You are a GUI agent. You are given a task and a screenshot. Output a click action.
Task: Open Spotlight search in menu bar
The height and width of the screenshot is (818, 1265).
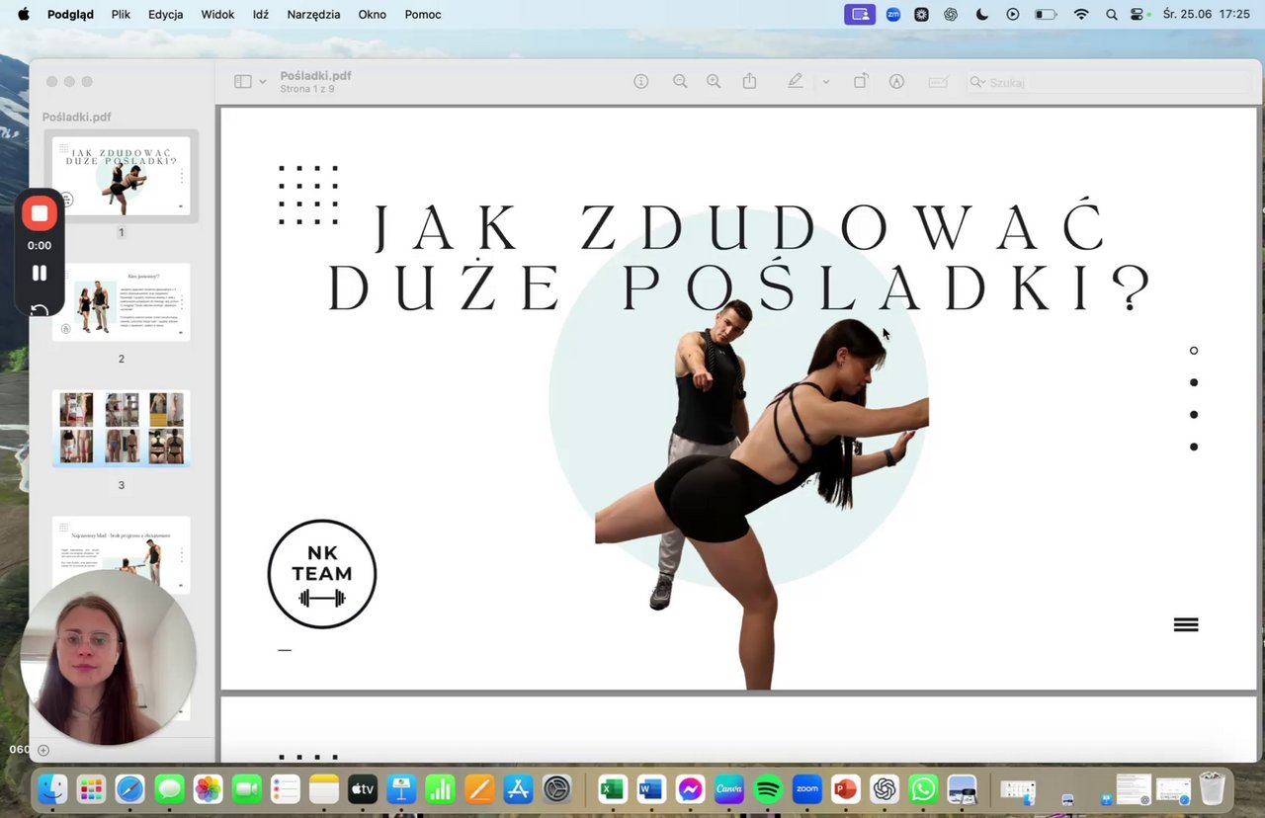[1112, 15]
